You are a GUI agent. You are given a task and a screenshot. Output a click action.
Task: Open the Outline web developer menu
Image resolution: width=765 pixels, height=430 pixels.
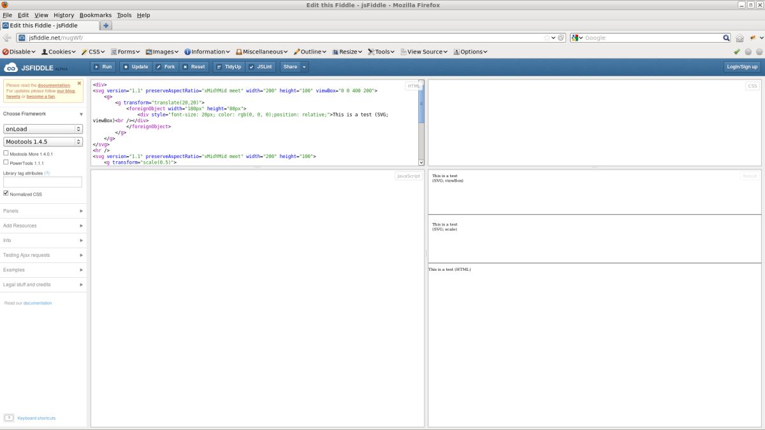click(310, 52)
